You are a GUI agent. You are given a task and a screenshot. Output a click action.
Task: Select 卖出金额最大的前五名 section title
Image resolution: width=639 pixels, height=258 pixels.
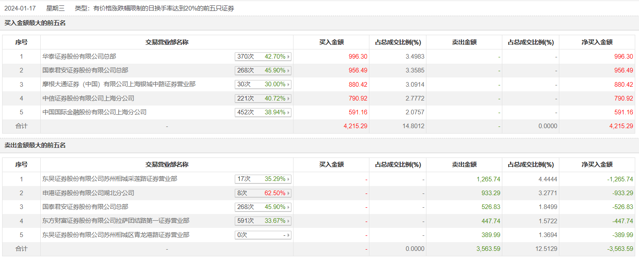coord(35,146)
